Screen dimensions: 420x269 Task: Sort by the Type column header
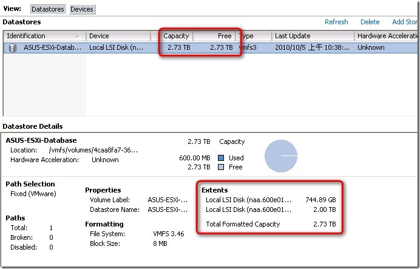[253, 36]
